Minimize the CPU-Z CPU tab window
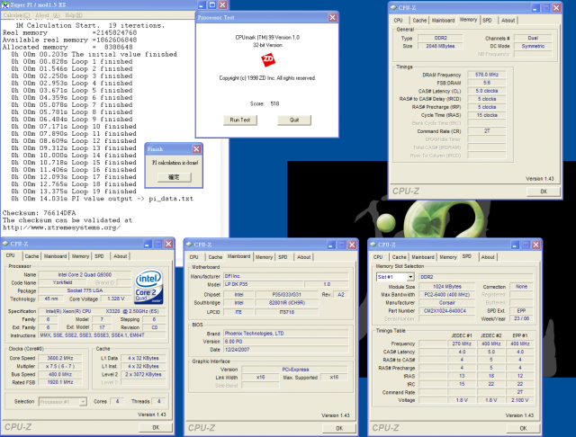 coord(148,244)
